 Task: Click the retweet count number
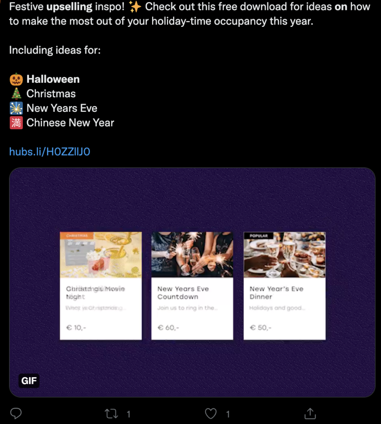[129, 414]
